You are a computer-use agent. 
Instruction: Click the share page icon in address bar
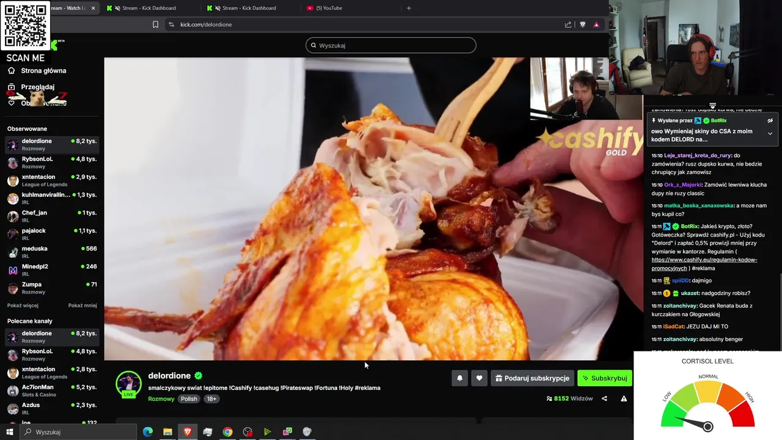point(568,24)
